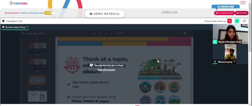Screen dimensions: 252x106
Task: Click the fit-to-page icon in PDF toolbar
Action: point(118,33)
